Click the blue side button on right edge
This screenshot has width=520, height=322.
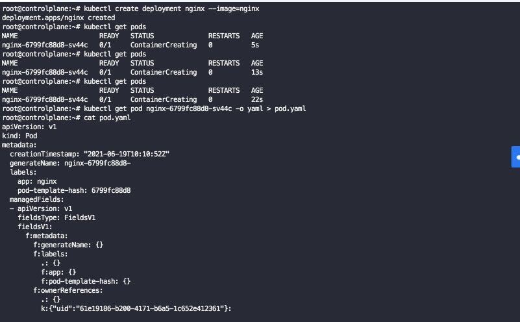516,157
